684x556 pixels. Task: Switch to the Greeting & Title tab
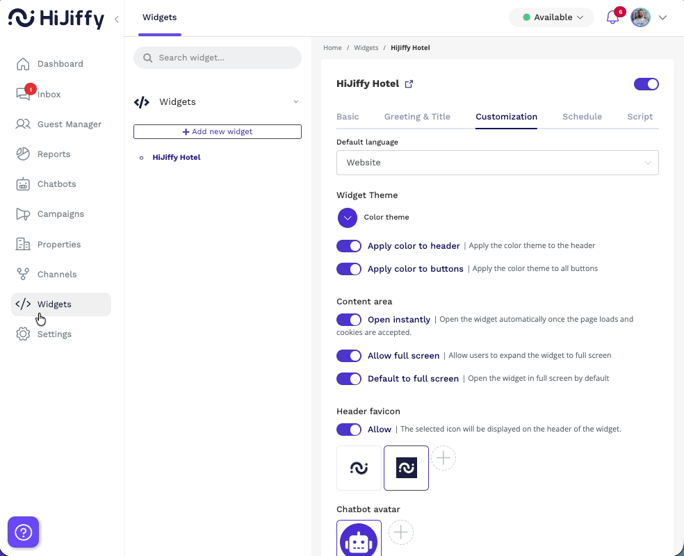coord(417,117)
